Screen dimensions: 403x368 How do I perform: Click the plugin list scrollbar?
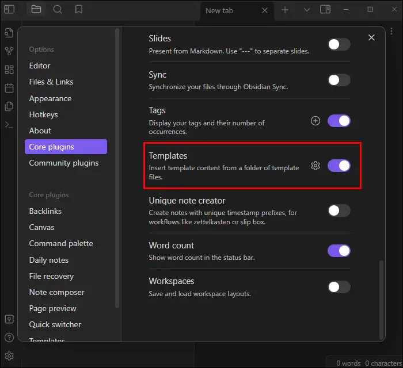point(381,300)
